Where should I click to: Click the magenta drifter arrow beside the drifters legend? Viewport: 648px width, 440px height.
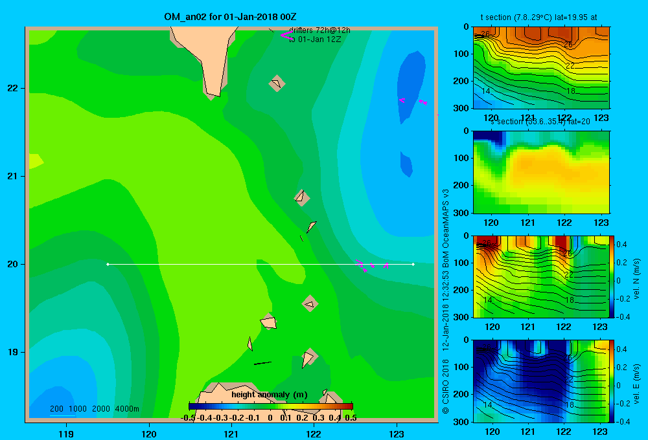(286, 35)
